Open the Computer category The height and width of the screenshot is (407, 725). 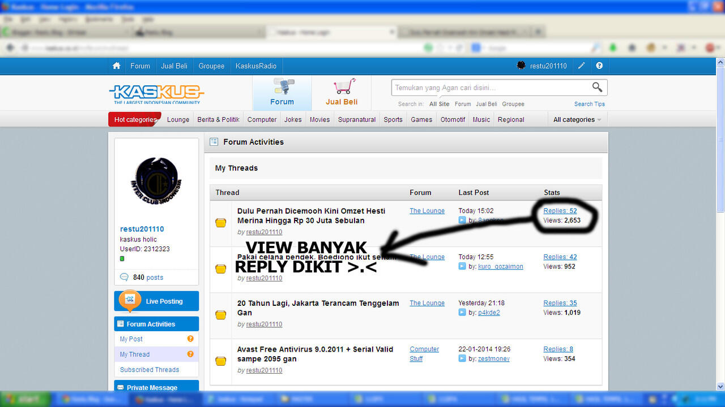262,119
